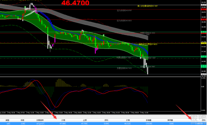This screenshot has width=207, height=125.
Task: Select the commission value -150.00
Action: coord(149,124)
